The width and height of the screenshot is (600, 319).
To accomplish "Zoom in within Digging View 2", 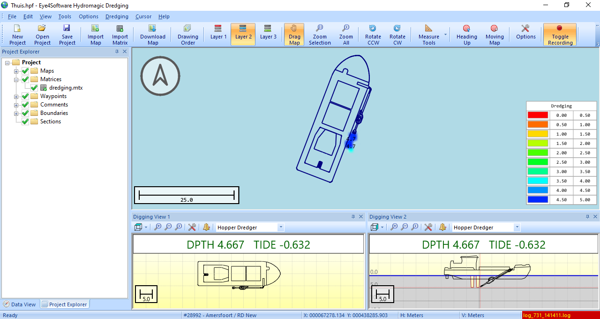I will click(394, 227).
